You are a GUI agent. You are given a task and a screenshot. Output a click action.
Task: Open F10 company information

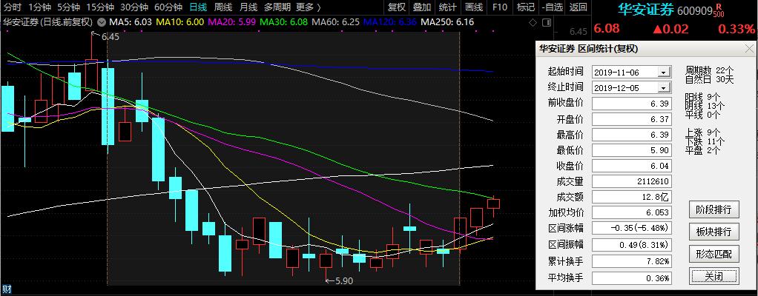500,7
